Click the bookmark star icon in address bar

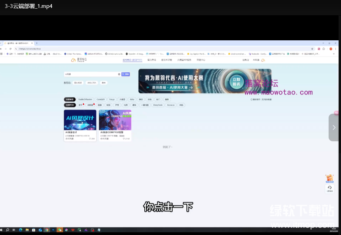[312, 49]
